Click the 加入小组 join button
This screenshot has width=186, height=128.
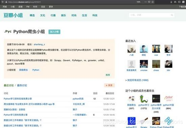click(x=54, y=32)
